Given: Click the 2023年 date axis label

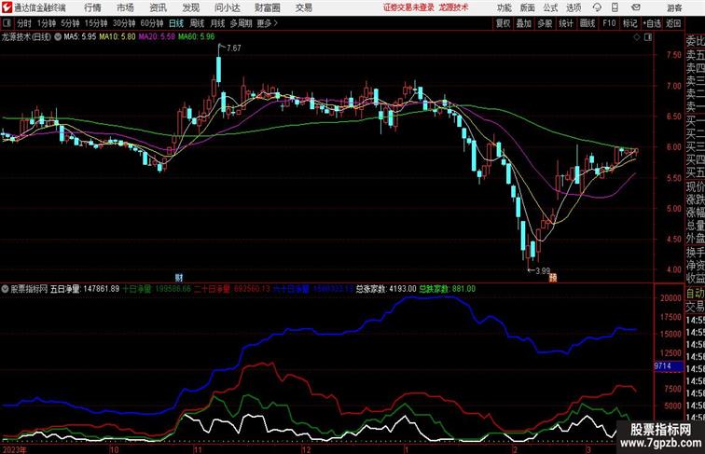Looking at the screenshot, I should tap(14, 449).
